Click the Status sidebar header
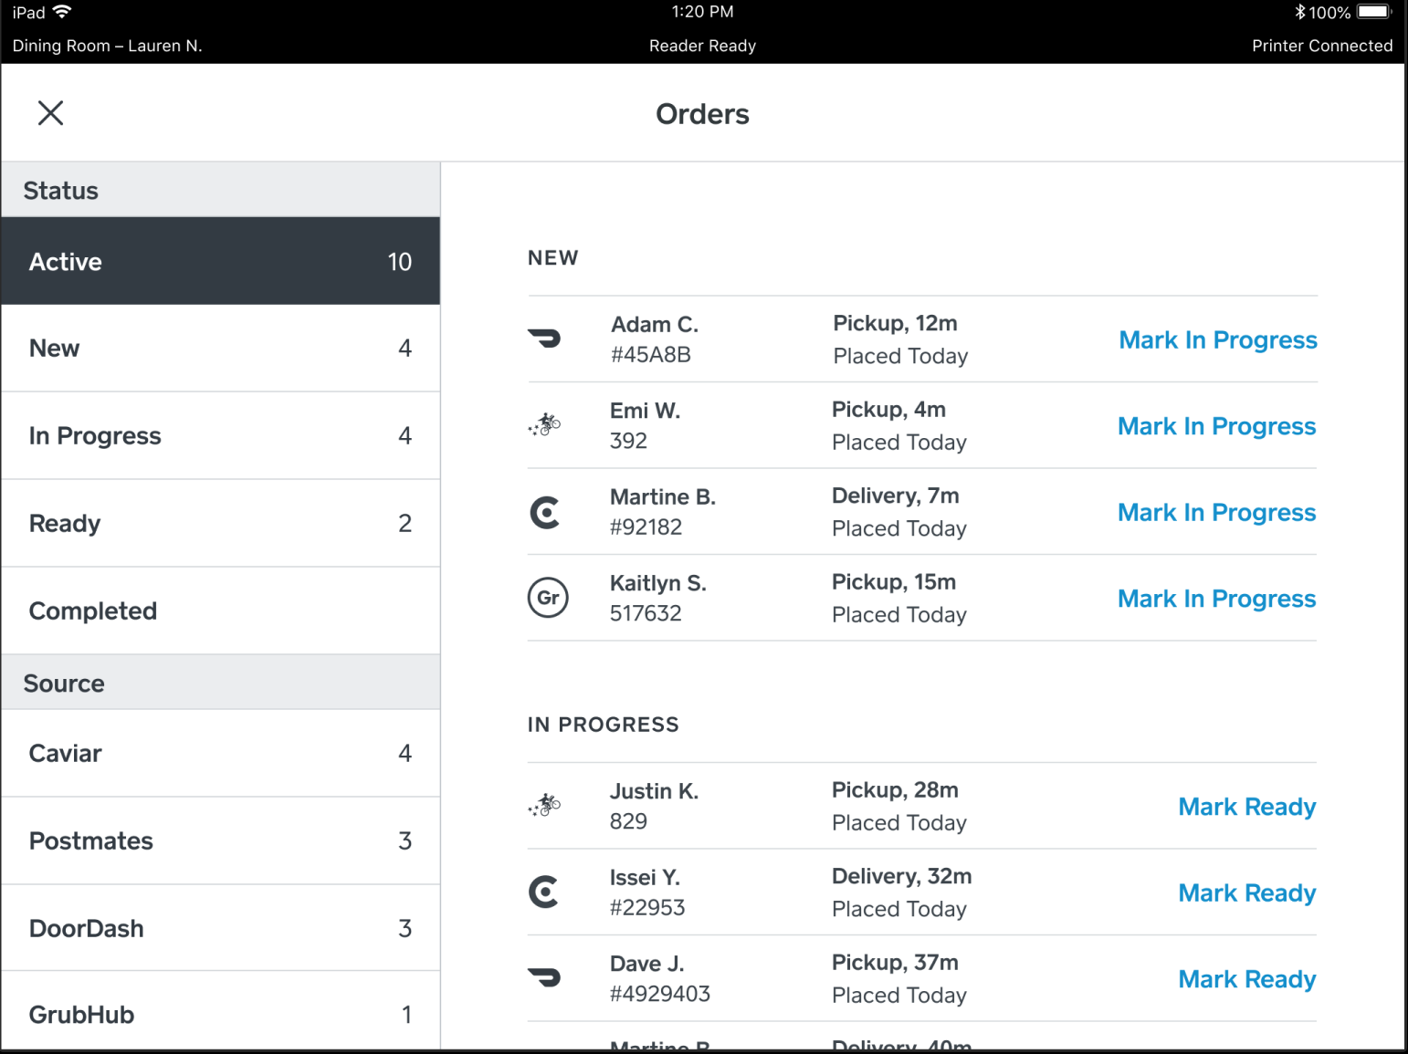The image size is (1408, 1054). (220, 190)
